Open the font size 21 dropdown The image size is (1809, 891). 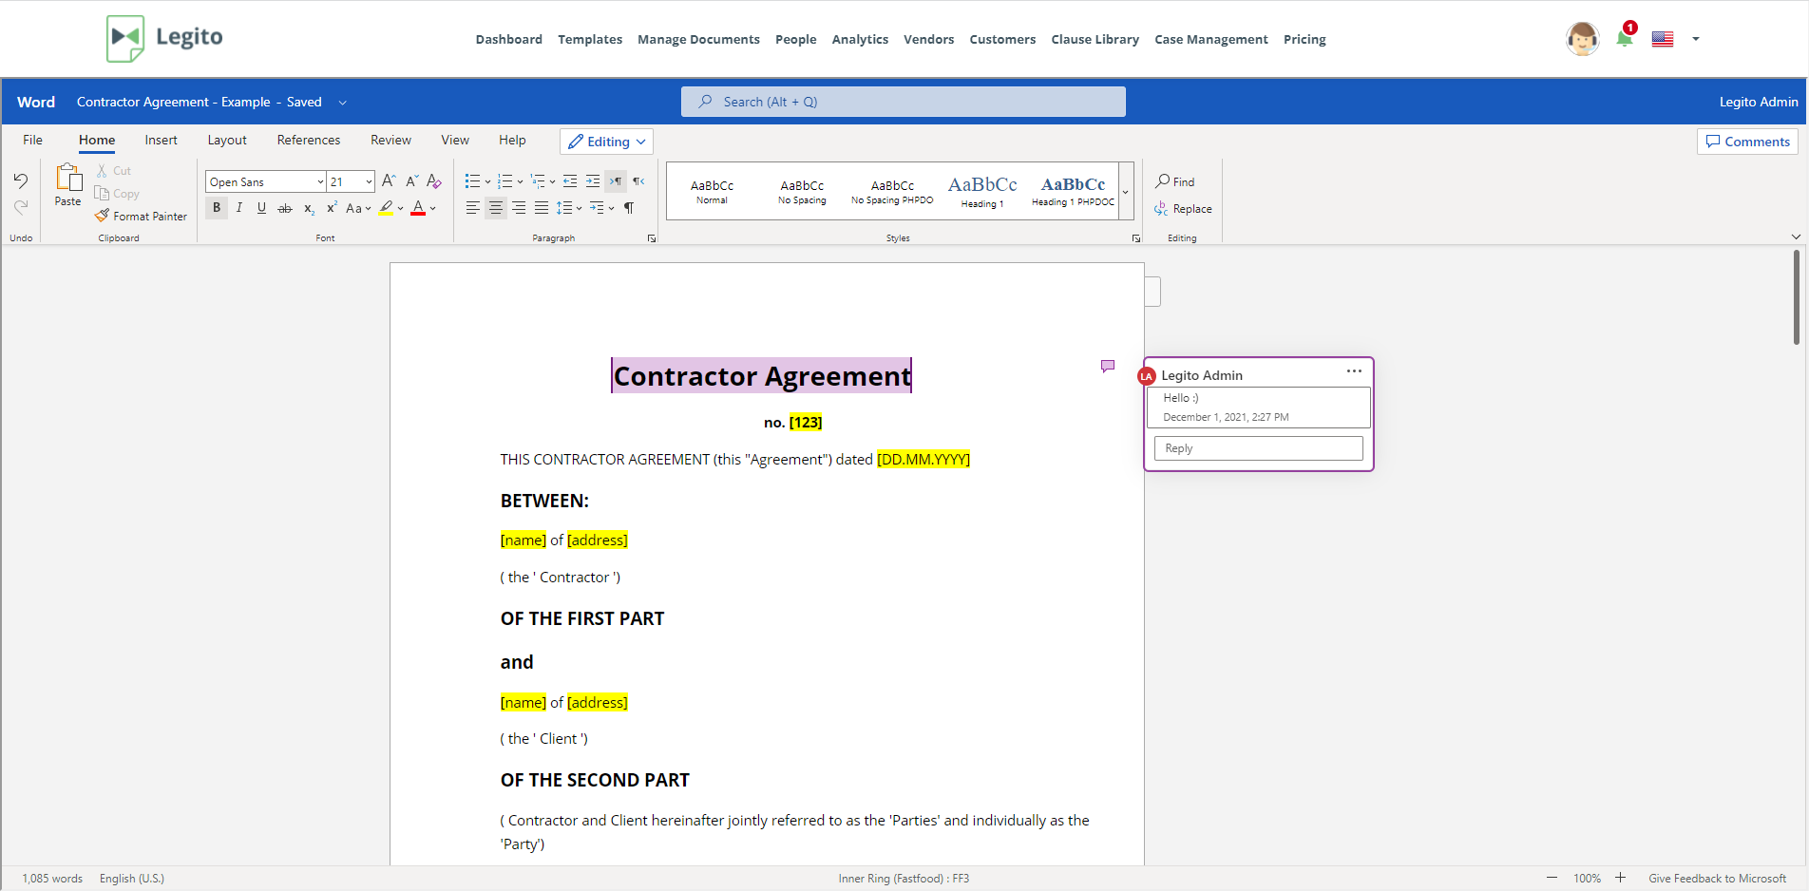369,181
